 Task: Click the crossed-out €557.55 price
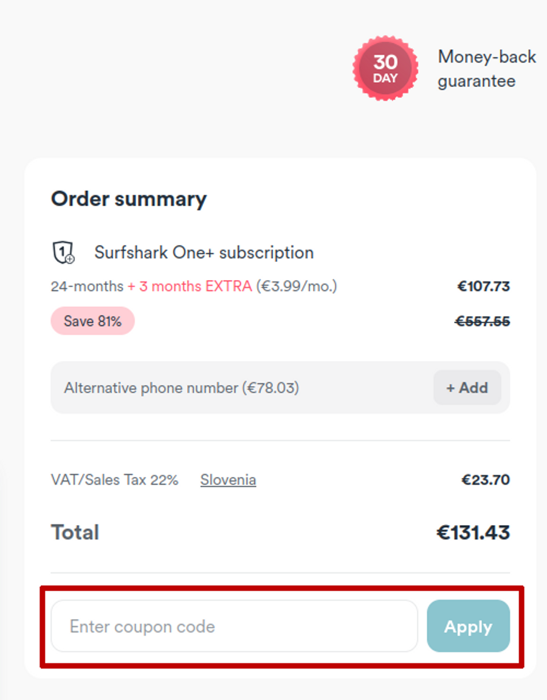click(x=483, y=321)
